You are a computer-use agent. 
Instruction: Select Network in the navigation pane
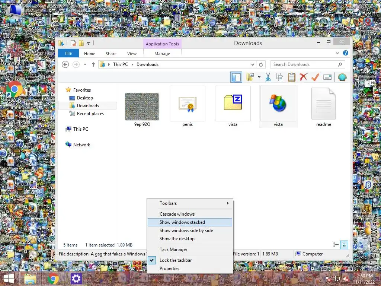81,145
